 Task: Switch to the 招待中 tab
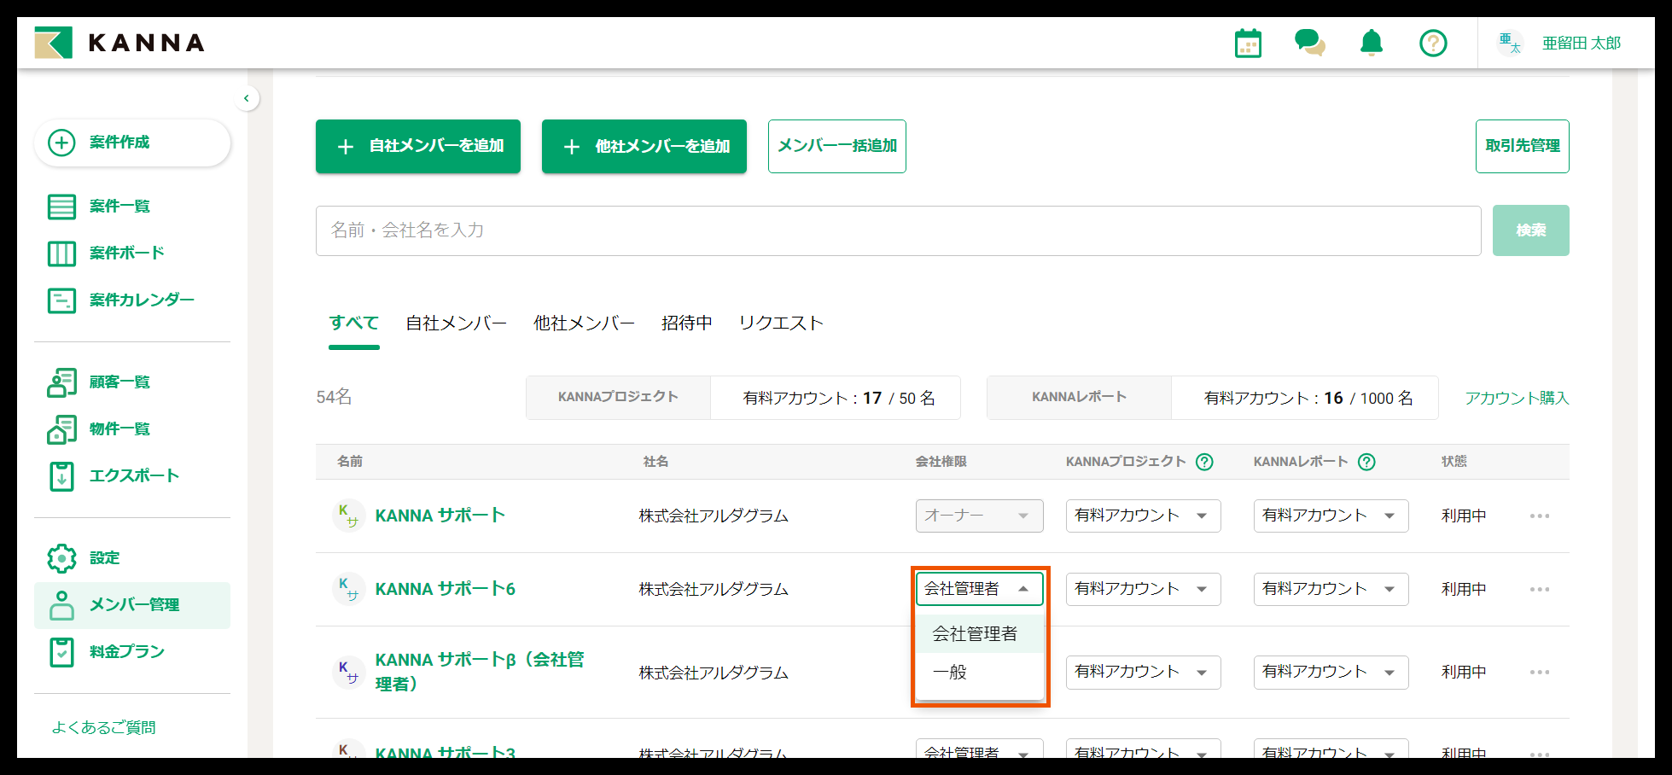686,323
